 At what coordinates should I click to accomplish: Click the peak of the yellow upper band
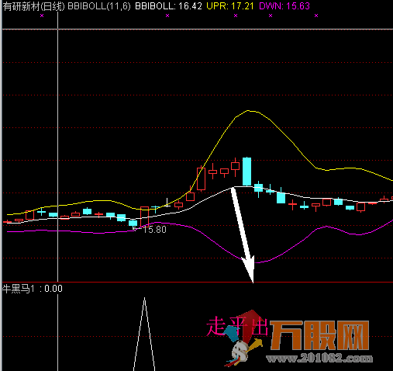(x=249, y=111)
